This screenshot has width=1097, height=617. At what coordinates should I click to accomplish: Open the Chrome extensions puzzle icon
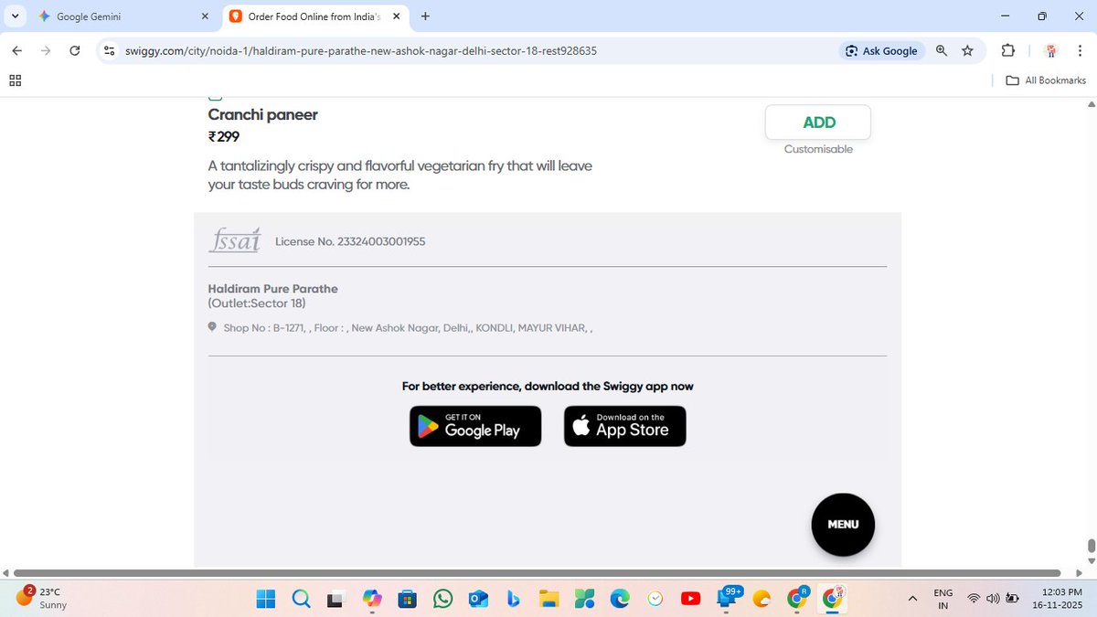pos(1008,51)
